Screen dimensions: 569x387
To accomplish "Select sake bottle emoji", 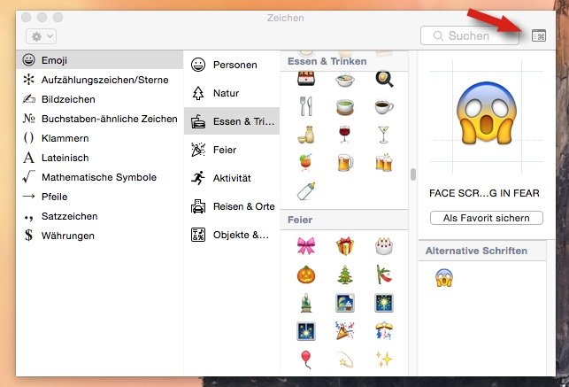I will [x=306, y=135].
